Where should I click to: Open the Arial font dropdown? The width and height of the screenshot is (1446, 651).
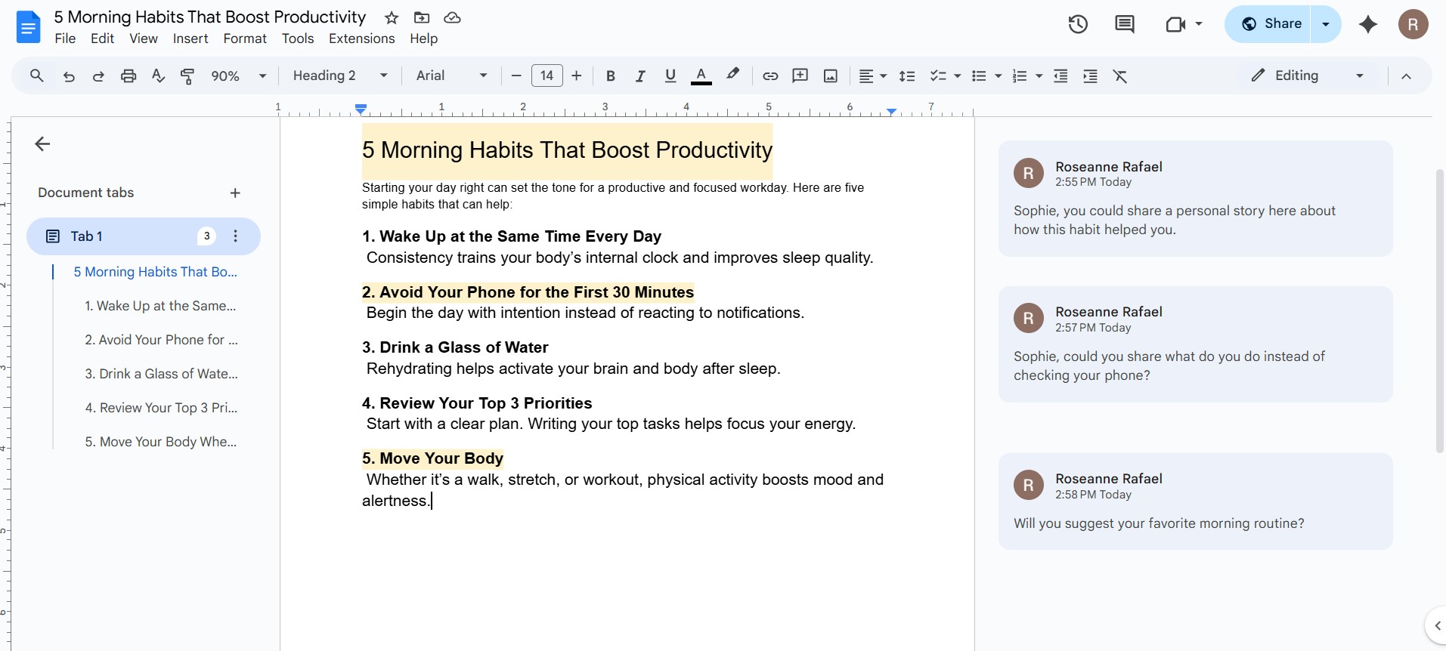click(452, 76)
